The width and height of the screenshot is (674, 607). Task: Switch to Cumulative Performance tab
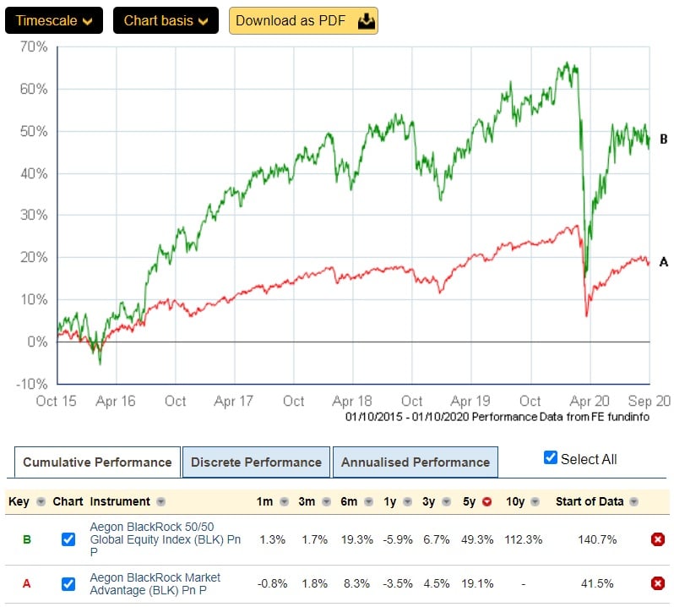click(x=97, y=462)
